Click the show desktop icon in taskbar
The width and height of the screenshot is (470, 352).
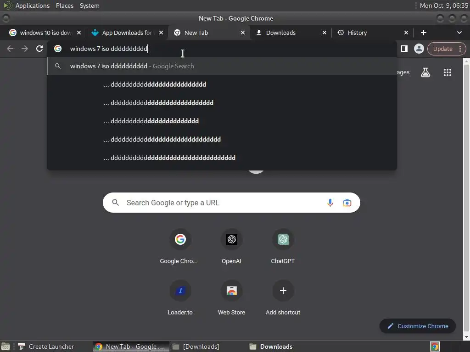pyautogui.click(x=6, y=346)
